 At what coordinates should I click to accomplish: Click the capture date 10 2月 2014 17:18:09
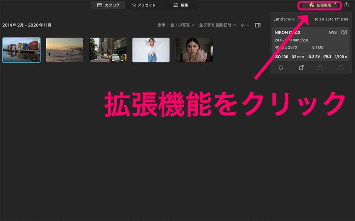tap(331, 19)
